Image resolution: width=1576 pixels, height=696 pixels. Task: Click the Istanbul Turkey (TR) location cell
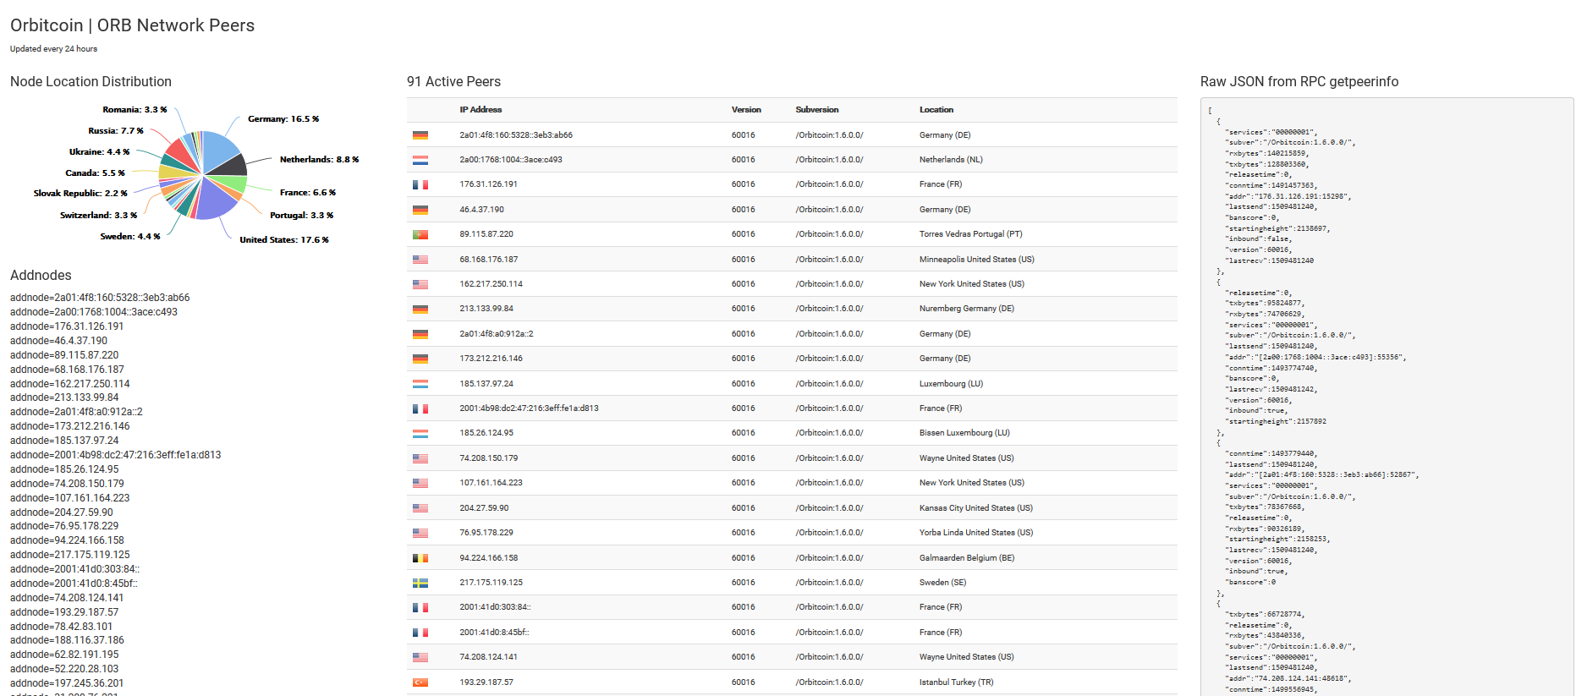tap(956, 682)
